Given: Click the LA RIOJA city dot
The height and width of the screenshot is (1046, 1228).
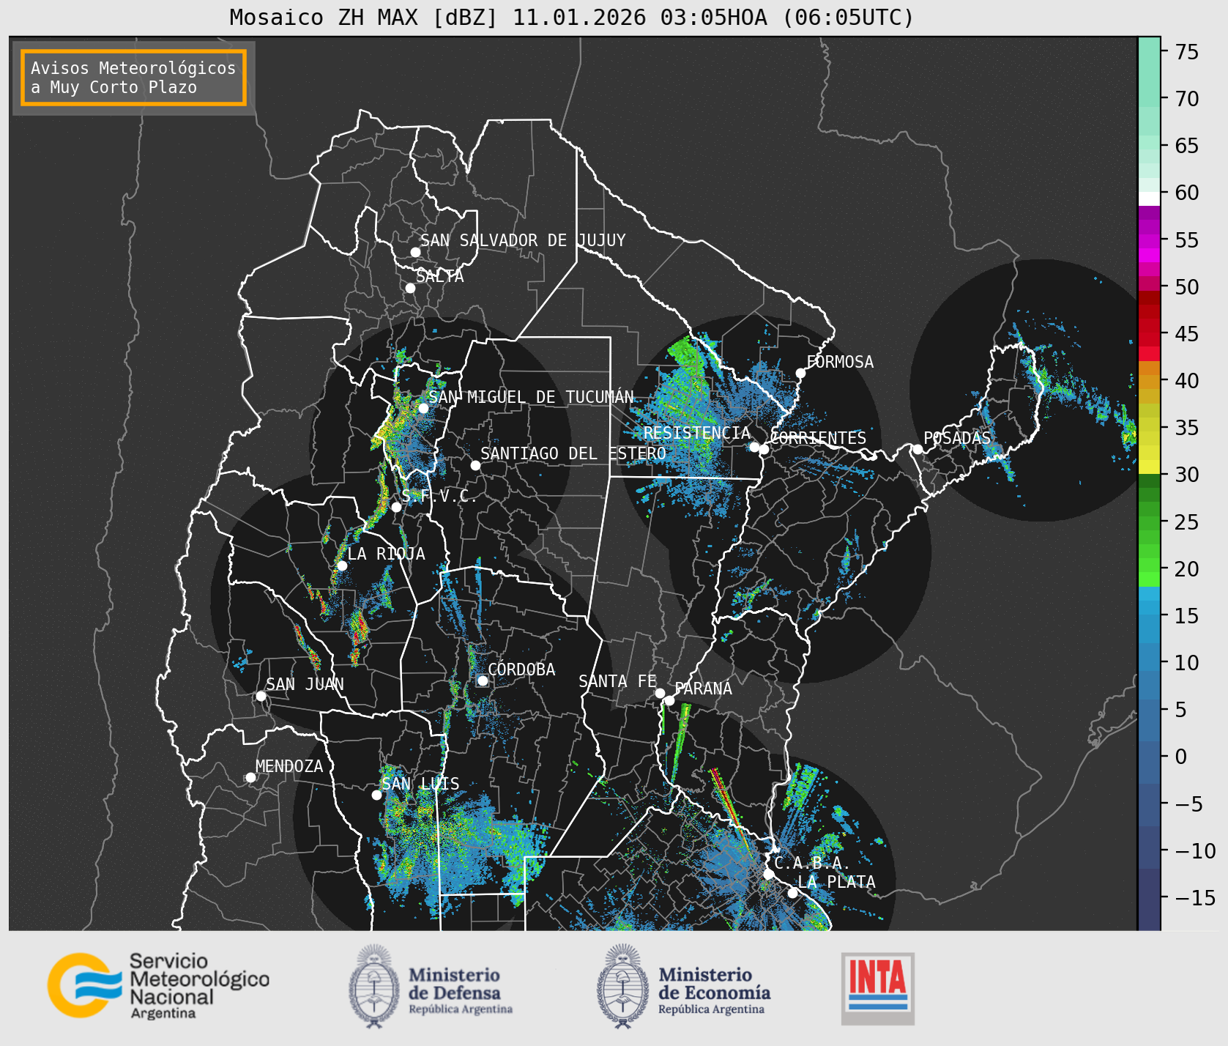Looking at the screenshot, I should (x=342, y=565).
